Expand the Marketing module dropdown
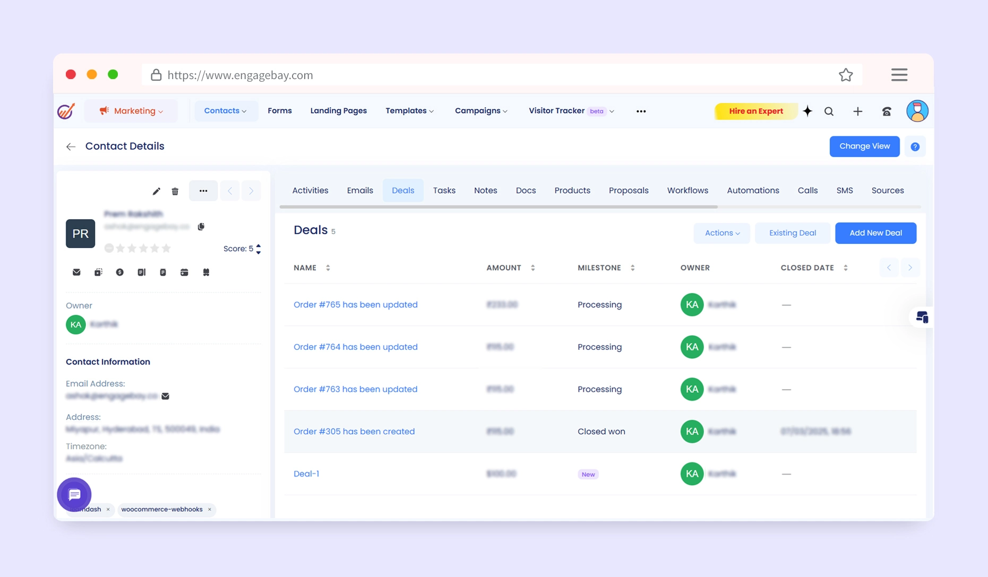This screenshot has height=577, width=988. [x=131, y=111]
